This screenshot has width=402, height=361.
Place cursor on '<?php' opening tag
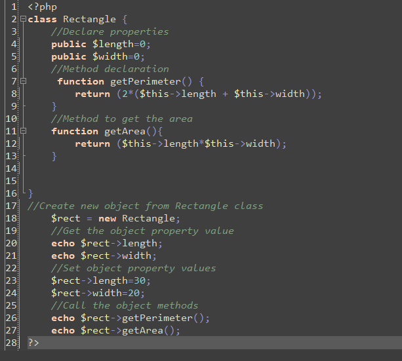coord(43,7)
